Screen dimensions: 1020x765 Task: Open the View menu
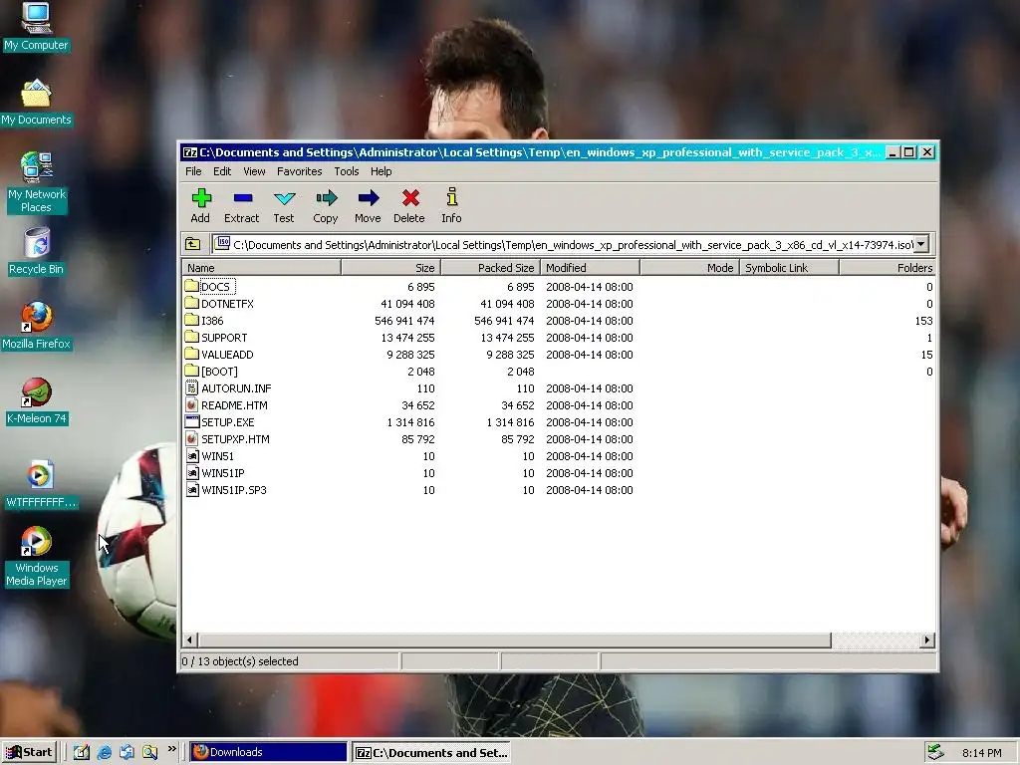(254, 171)
